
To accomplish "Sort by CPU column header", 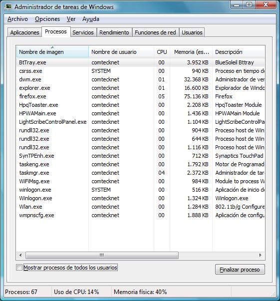I will (x=162, y=51).
